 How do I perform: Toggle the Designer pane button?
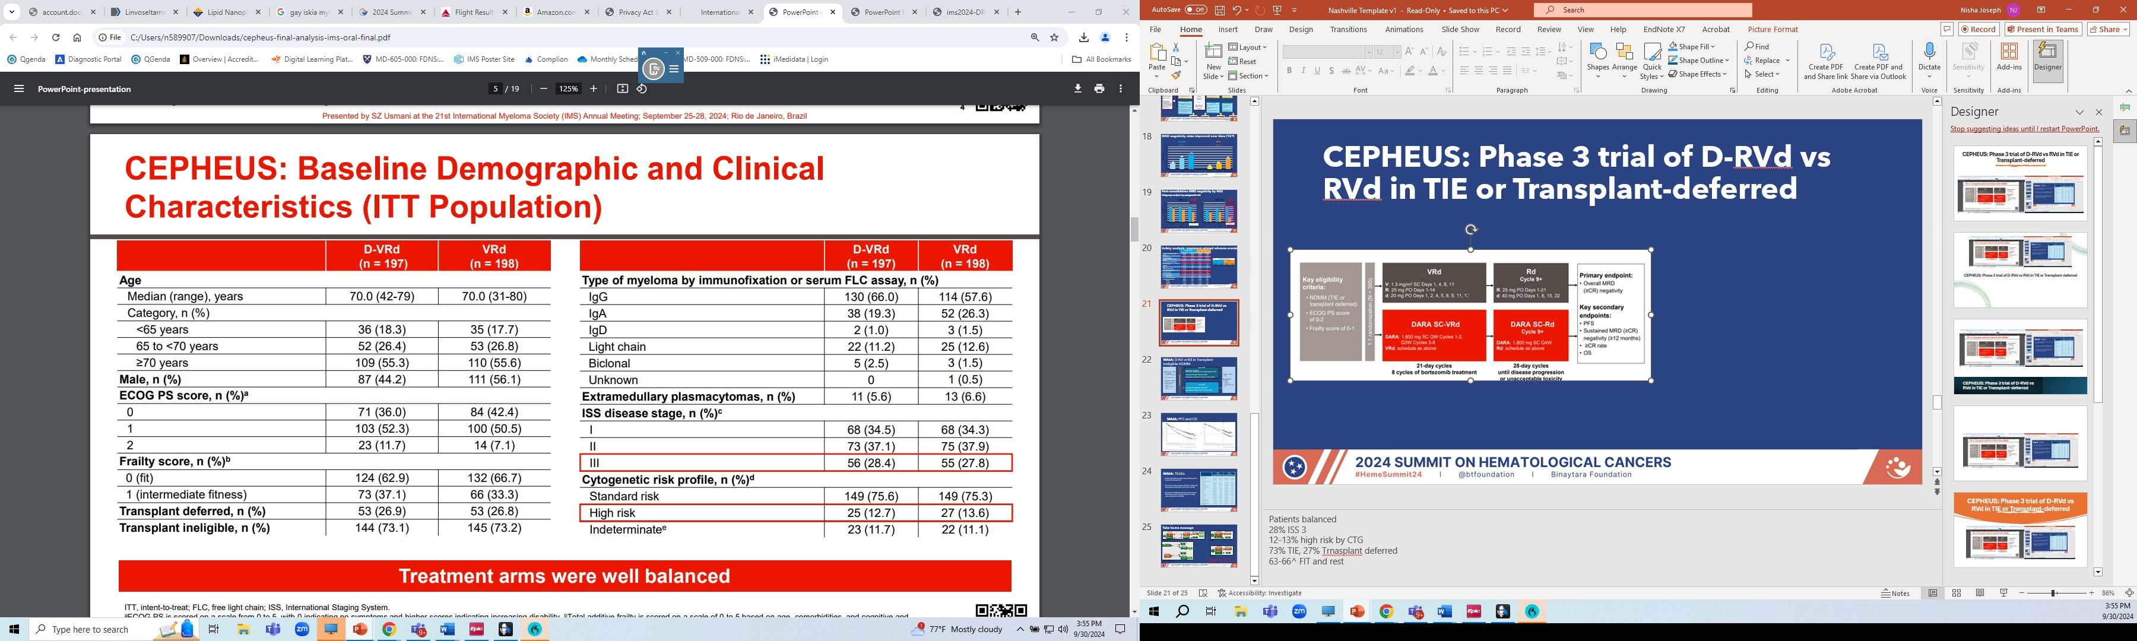pos(2047,61)
